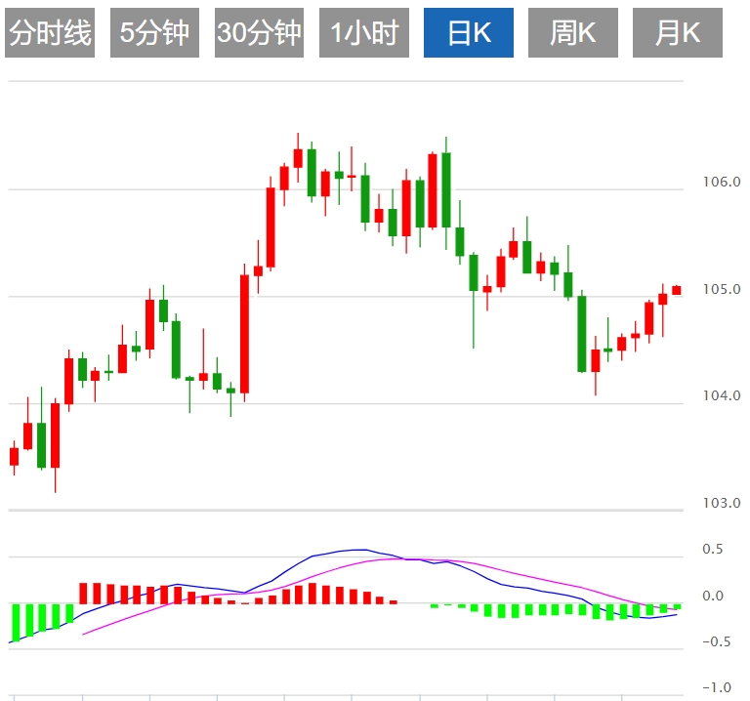Click the 106.0 price axis label
750x701 pixels.
721,182
